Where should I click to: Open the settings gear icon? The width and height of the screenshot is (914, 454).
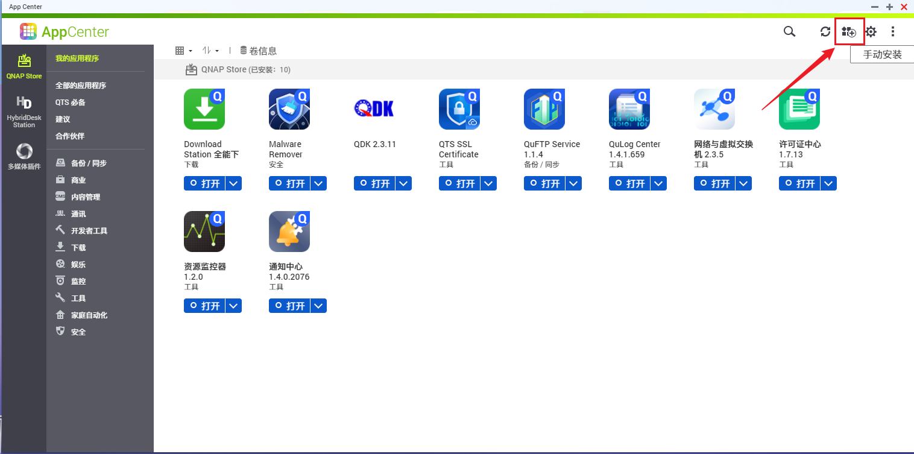pyautogui.click(x=871, y=32)
